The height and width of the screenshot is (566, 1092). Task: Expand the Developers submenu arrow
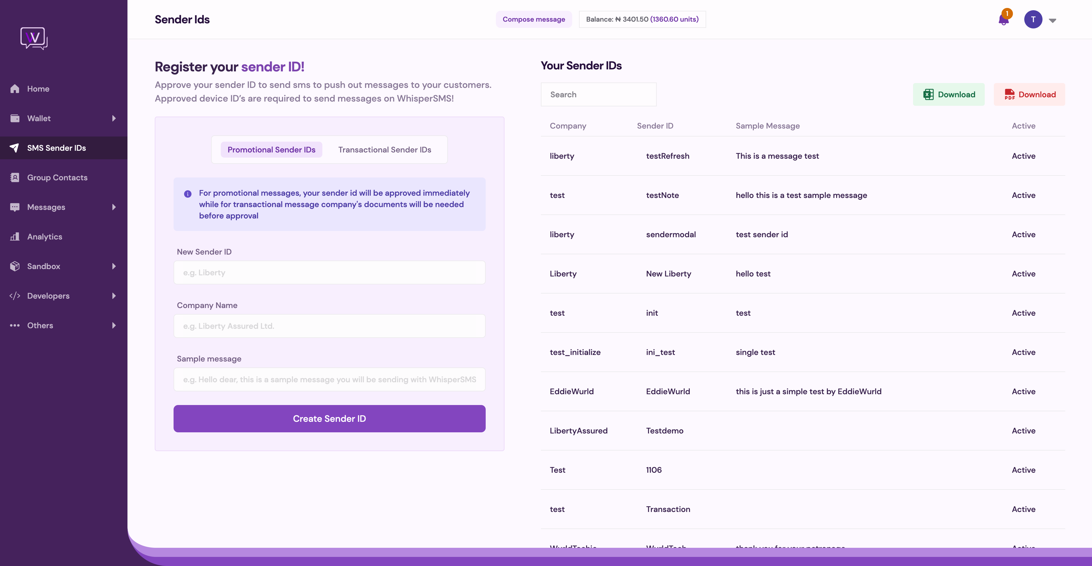coord(114,296)
